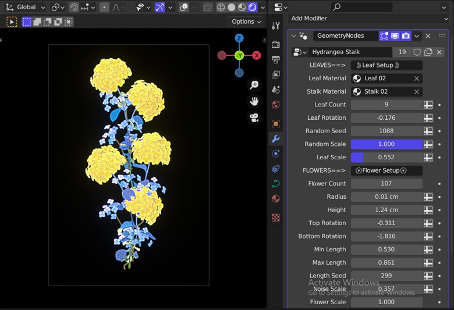454x310 pixels.
Task: Open the Material properties tab
Action: 276,199
